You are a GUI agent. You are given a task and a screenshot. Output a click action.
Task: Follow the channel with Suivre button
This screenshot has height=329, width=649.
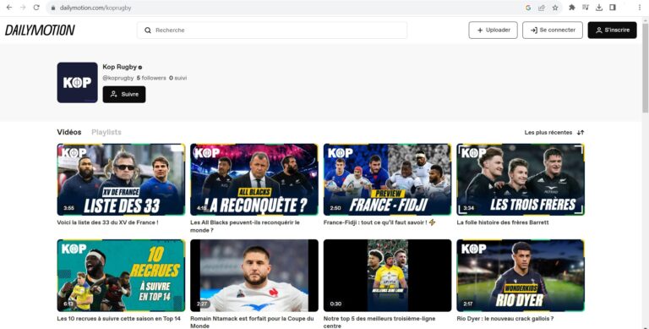pos(124,95)
